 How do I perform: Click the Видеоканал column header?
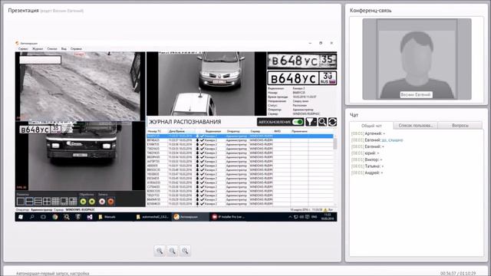click(213, 131)
